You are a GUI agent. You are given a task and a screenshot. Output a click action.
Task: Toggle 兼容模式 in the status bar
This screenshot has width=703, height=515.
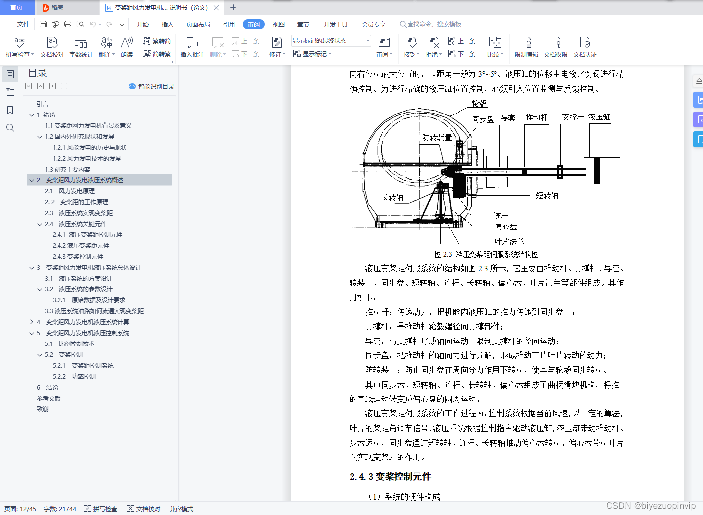(x=181, y=509)
